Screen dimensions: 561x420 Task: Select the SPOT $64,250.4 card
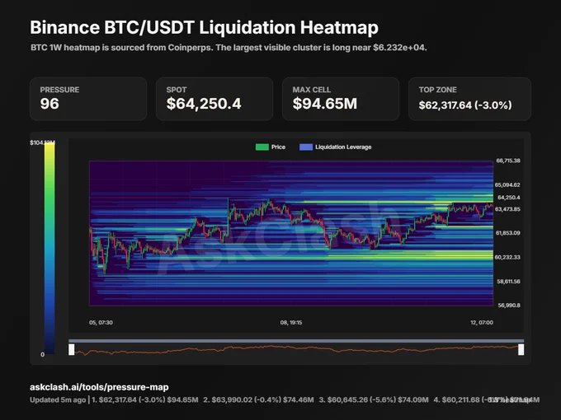[x=214, y=99]
